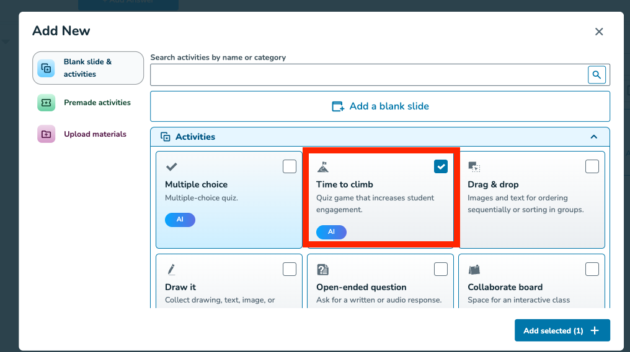Tick the Drag & drop checkbox

[592, 166]
